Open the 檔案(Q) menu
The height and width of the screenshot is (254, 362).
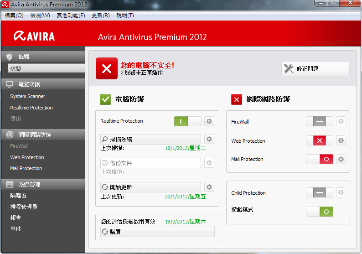(14, 16)
